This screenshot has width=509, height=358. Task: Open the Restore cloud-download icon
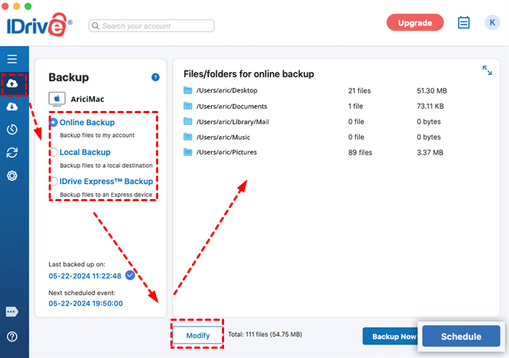pos(12,107)
